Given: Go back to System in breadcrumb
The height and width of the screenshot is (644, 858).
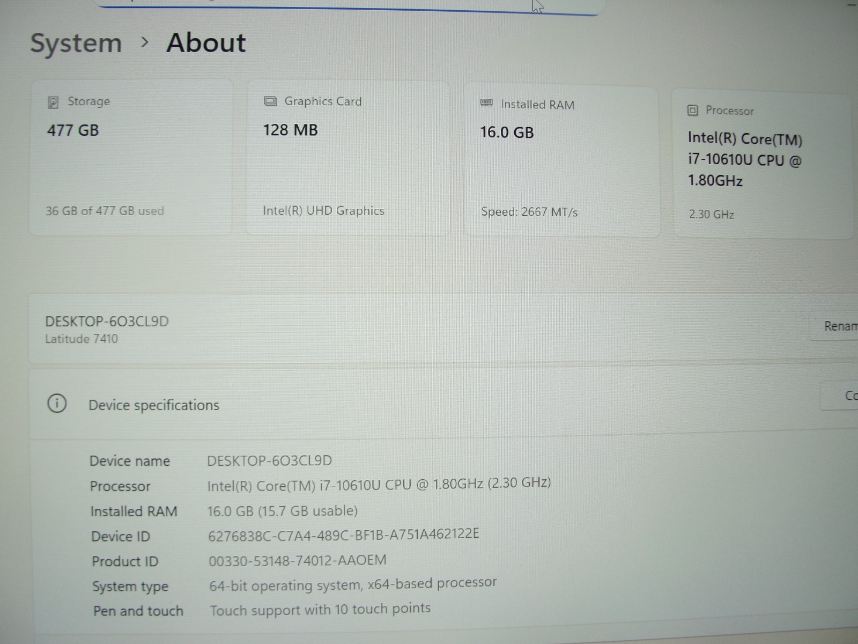Looking at the screenshot, I should 76,43.
